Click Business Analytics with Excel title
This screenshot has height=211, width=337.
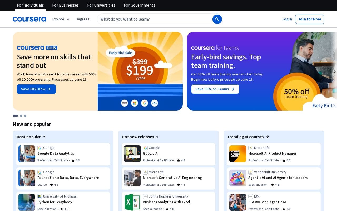pyautogui.click(x=166, y=202)
